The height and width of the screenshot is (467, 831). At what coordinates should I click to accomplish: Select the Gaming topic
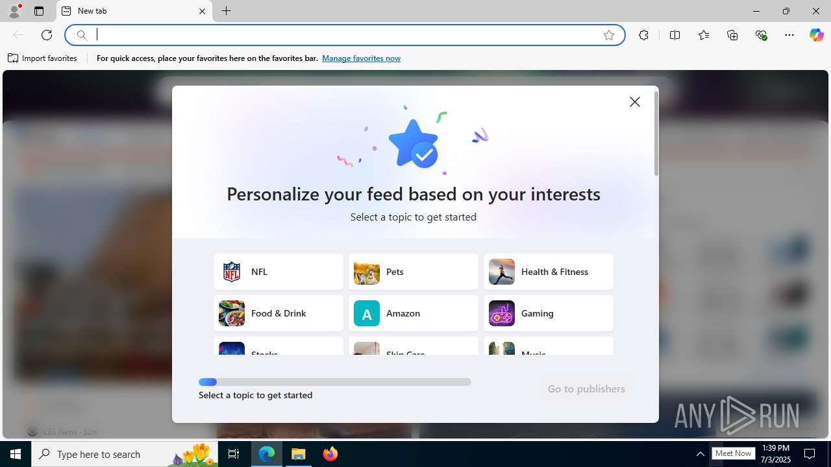[x=549, y=313]
